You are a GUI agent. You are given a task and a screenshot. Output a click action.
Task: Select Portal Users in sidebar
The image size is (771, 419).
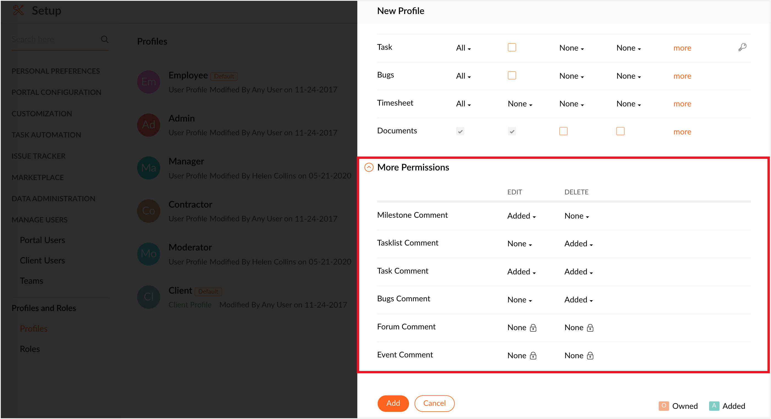[42, 240]
